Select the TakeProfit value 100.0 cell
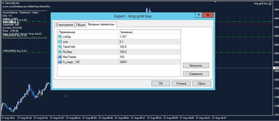Image resolution: width=279 pixels, height=121 pixels. pyautogui.click(x=150, y=47)
